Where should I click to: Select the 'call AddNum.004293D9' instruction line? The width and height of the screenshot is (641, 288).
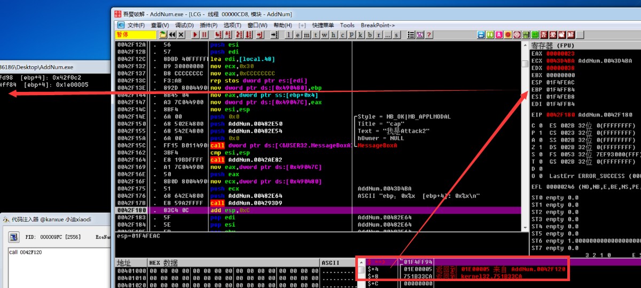[x=318, y=203]
